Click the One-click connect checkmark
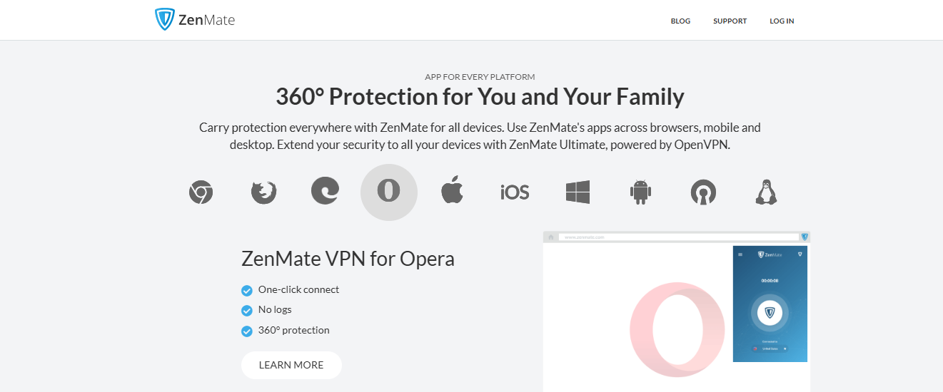943x392 pixels. tap(247, 290)
